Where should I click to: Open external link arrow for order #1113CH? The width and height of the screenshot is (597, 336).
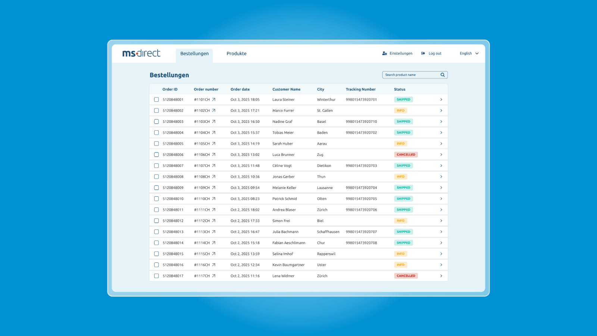pyautogui.click(x=214, y=232)
